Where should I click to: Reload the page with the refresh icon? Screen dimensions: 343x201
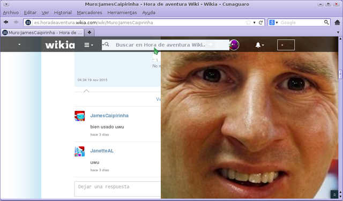260,23
